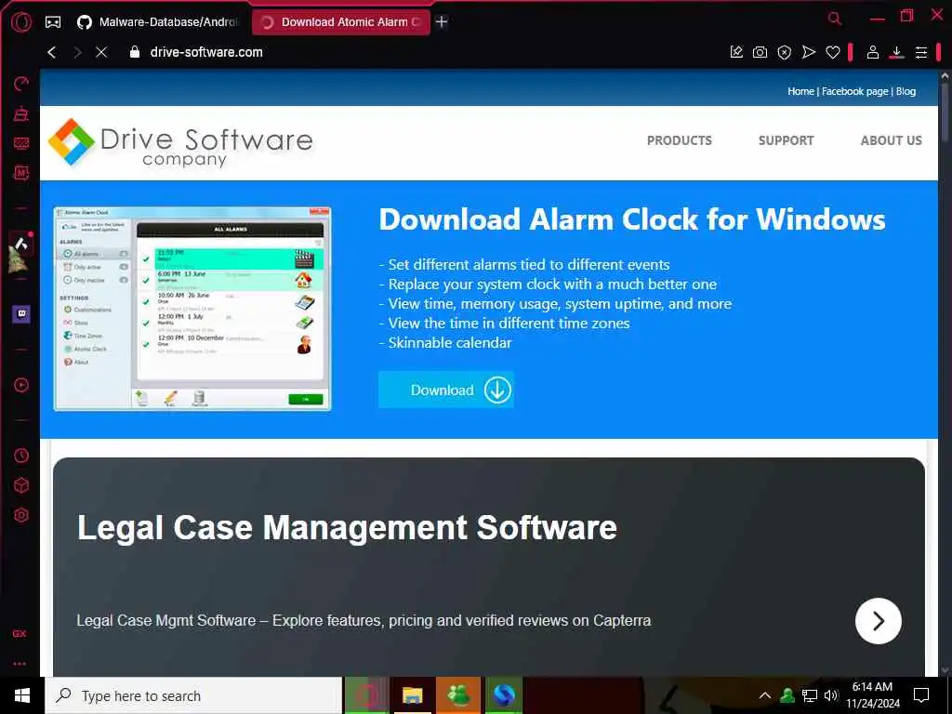Open the snapshot edit tool icon
Image resolution: width=952 pixels, height=714 pixels.
point(736,52)
